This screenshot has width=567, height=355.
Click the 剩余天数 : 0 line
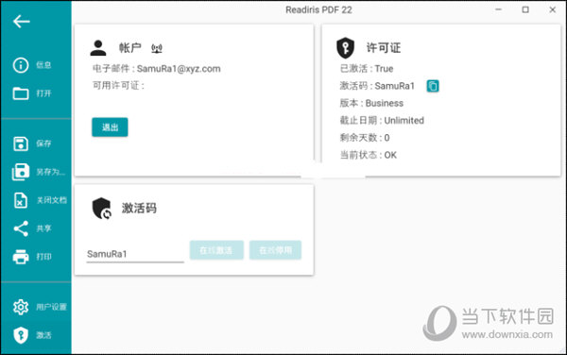click(x=365, y=138)
